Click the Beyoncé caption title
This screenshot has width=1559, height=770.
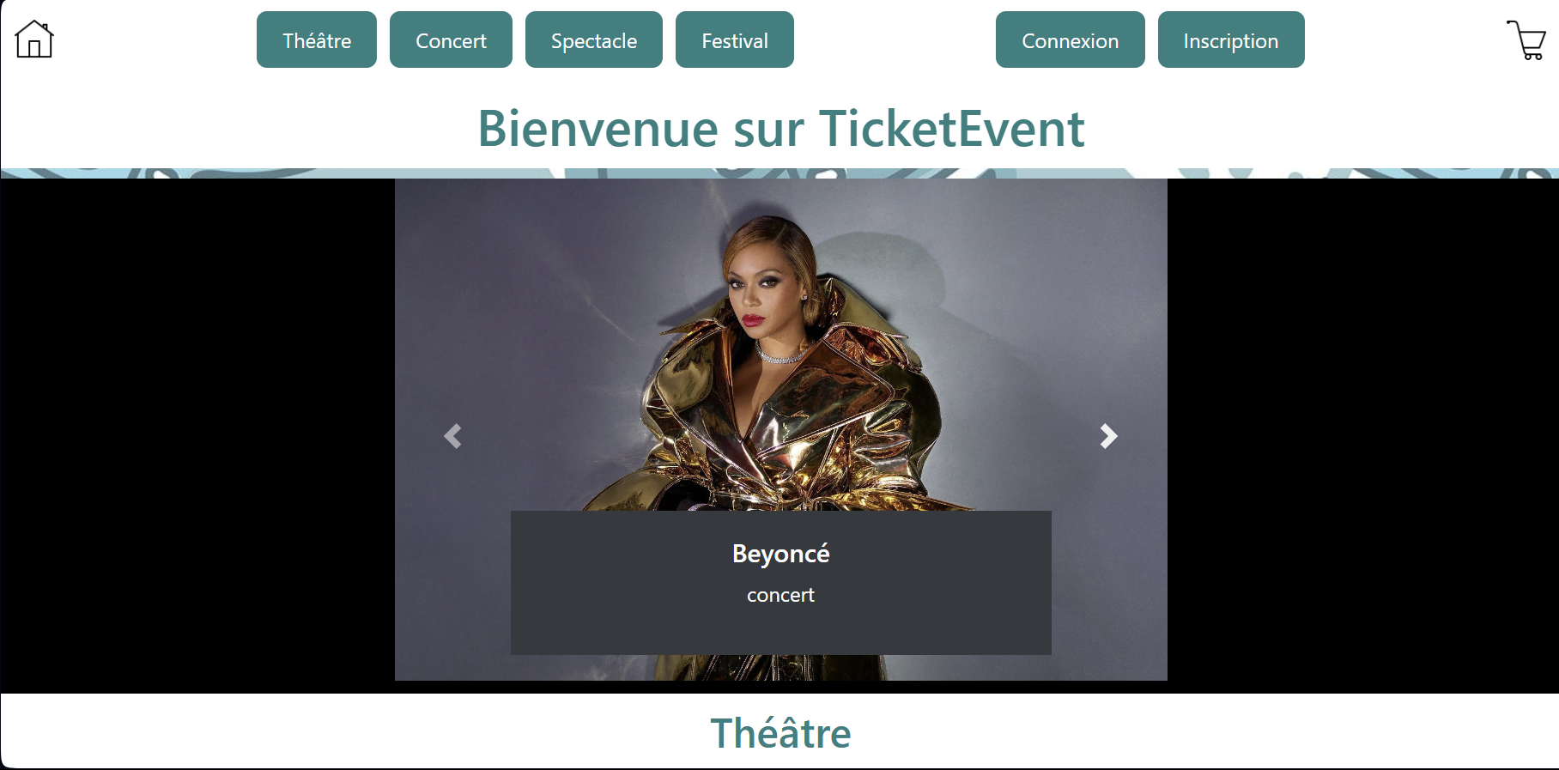point(781,554)
